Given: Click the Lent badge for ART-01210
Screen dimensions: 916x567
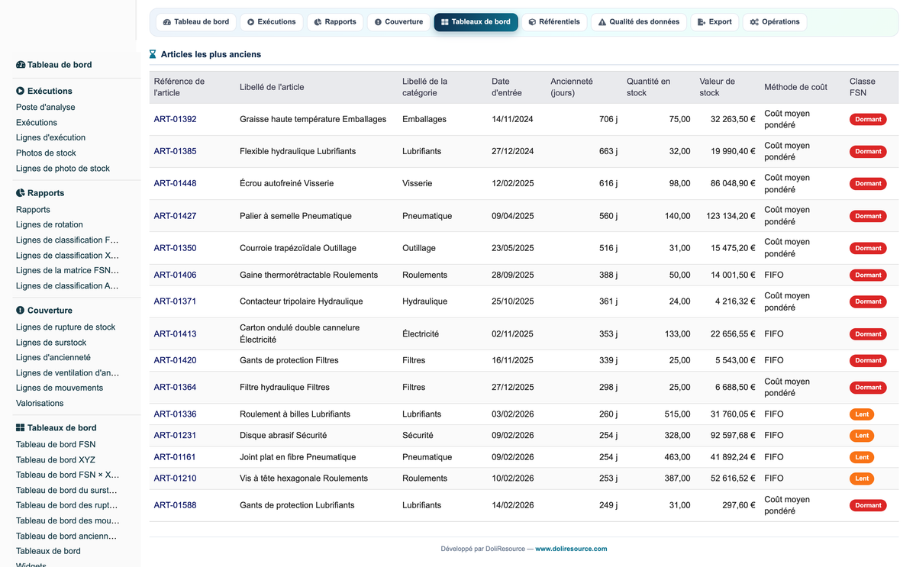Looking at the screenshot, I should [862, 478].
